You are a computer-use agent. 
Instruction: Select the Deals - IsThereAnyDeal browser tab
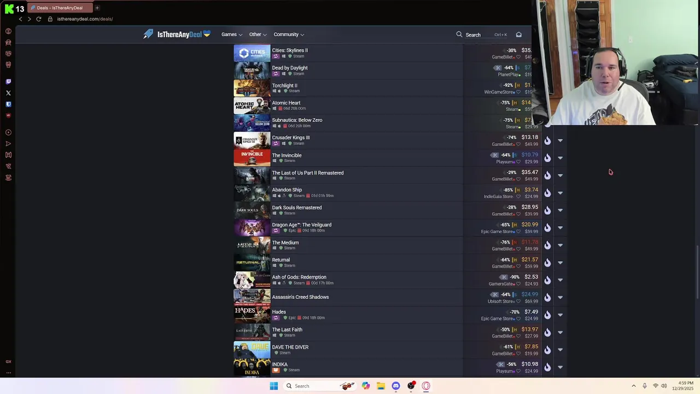coord(60,8)
